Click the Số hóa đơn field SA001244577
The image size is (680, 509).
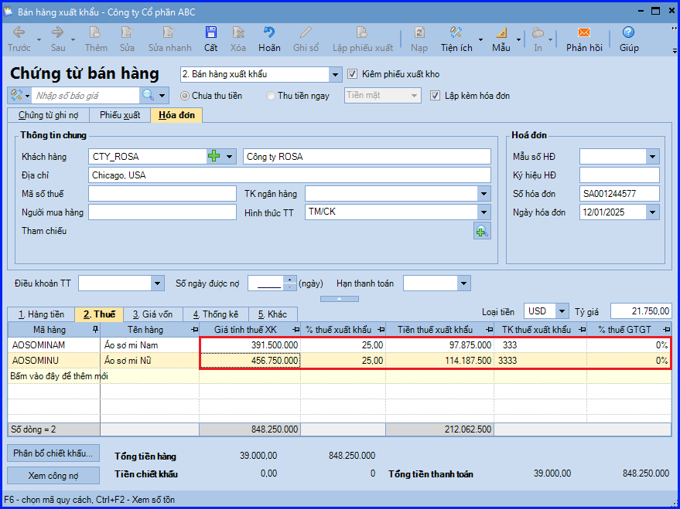coord(620,193)
